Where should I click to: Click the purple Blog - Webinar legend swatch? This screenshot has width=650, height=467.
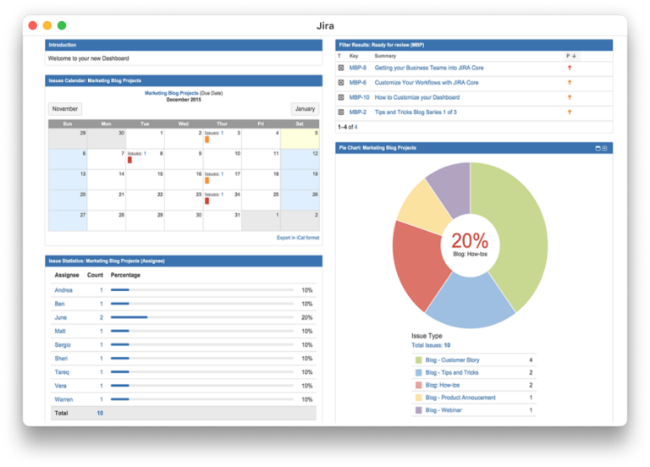tap(419, 409)
